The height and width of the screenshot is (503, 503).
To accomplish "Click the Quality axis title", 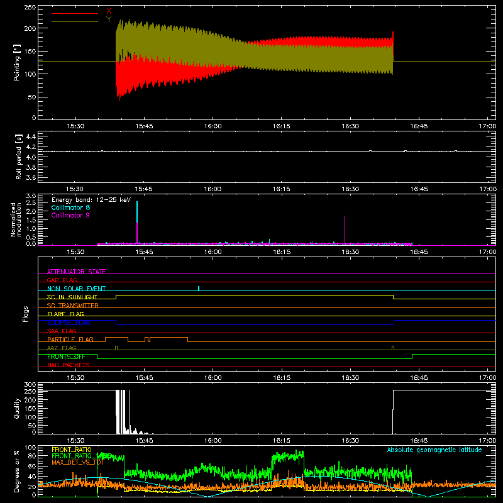I will tap(17, 408).
